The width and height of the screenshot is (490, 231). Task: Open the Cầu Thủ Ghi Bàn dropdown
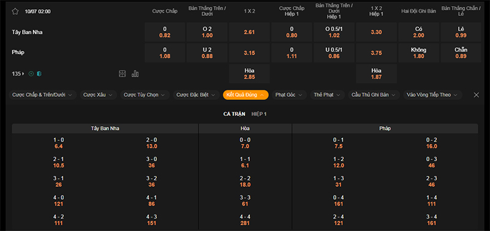[x=374, y=95]
